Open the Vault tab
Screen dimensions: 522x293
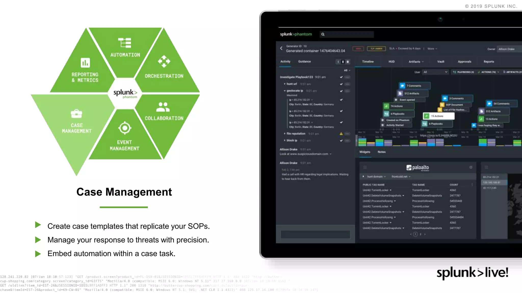[441, 62]
